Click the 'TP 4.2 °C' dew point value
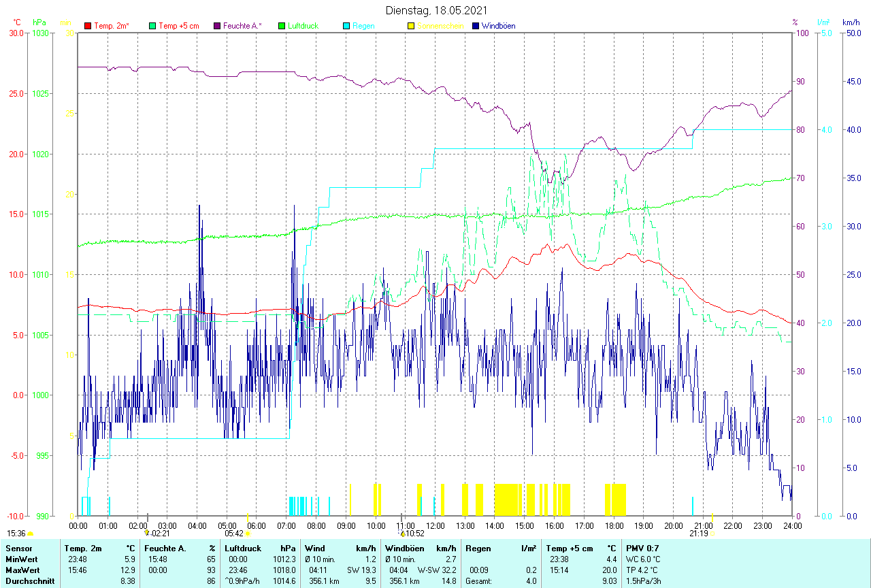The height and width of the screenshot is (588, 871). click(x=642, y=570)
